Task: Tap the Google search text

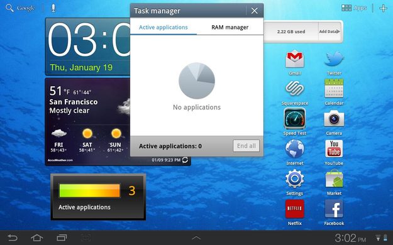Action: tap(26, 8)
